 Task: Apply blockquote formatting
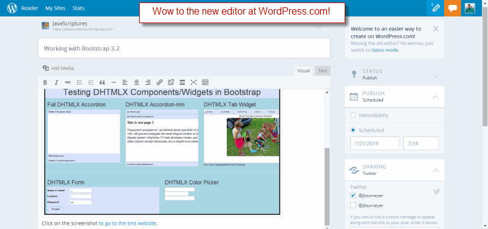(102, 82)
